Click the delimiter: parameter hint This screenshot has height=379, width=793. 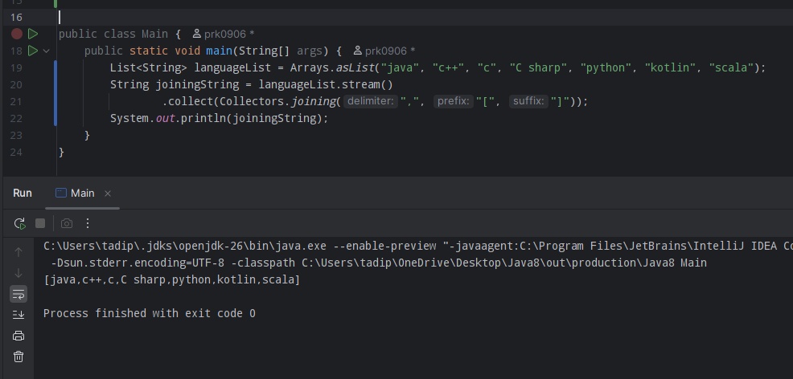coord(370,101)
